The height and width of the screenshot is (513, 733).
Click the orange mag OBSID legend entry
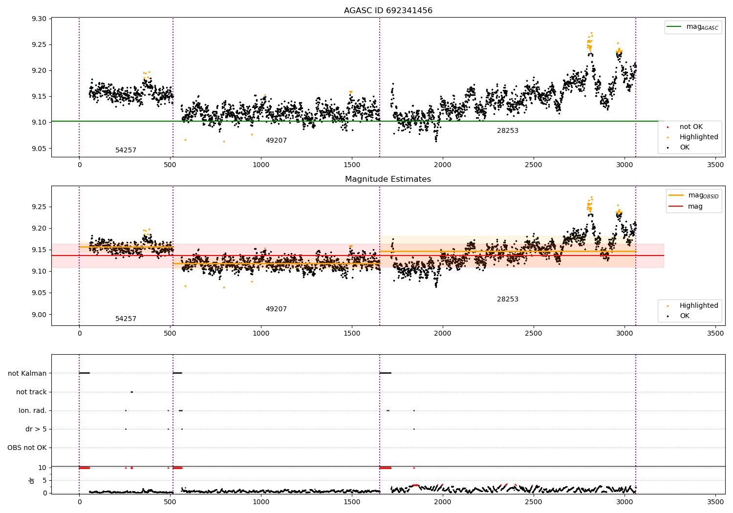point(694,195)
